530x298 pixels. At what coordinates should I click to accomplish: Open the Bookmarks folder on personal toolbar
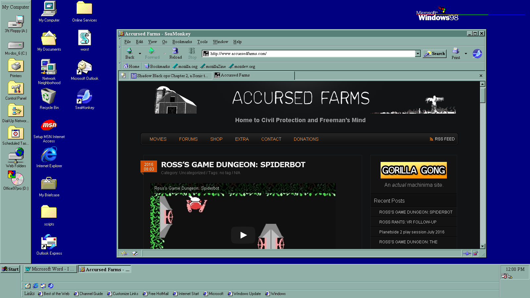click(x=157, y=66)
